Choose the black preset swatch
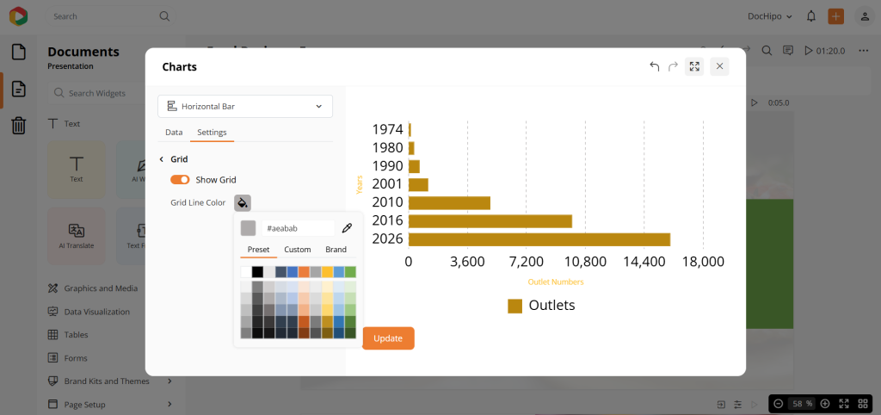 (258, 272)
